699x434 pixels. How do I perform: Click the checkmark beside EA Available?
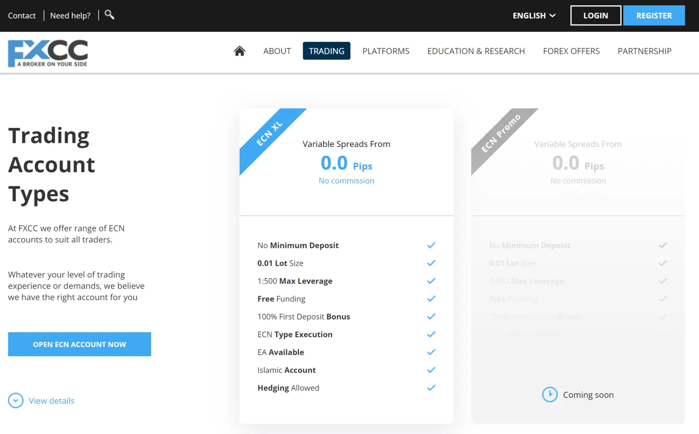click(x=431, y=352)
